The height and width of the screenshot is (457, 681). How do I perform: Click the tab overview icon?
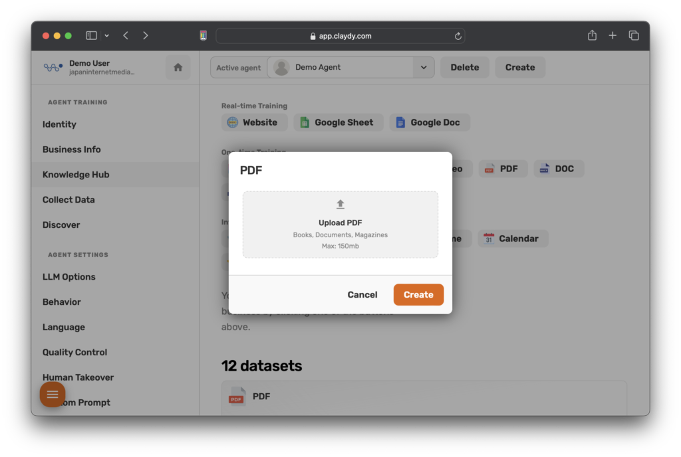[634, 36]
